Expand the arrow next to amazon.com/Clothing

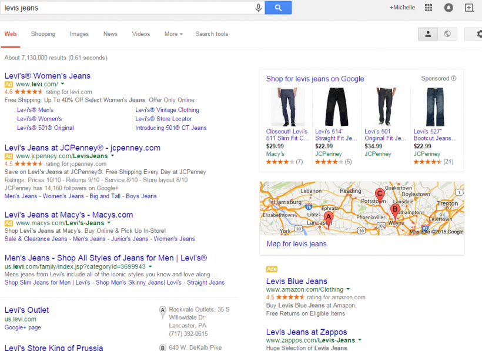[x=348, y=289]
